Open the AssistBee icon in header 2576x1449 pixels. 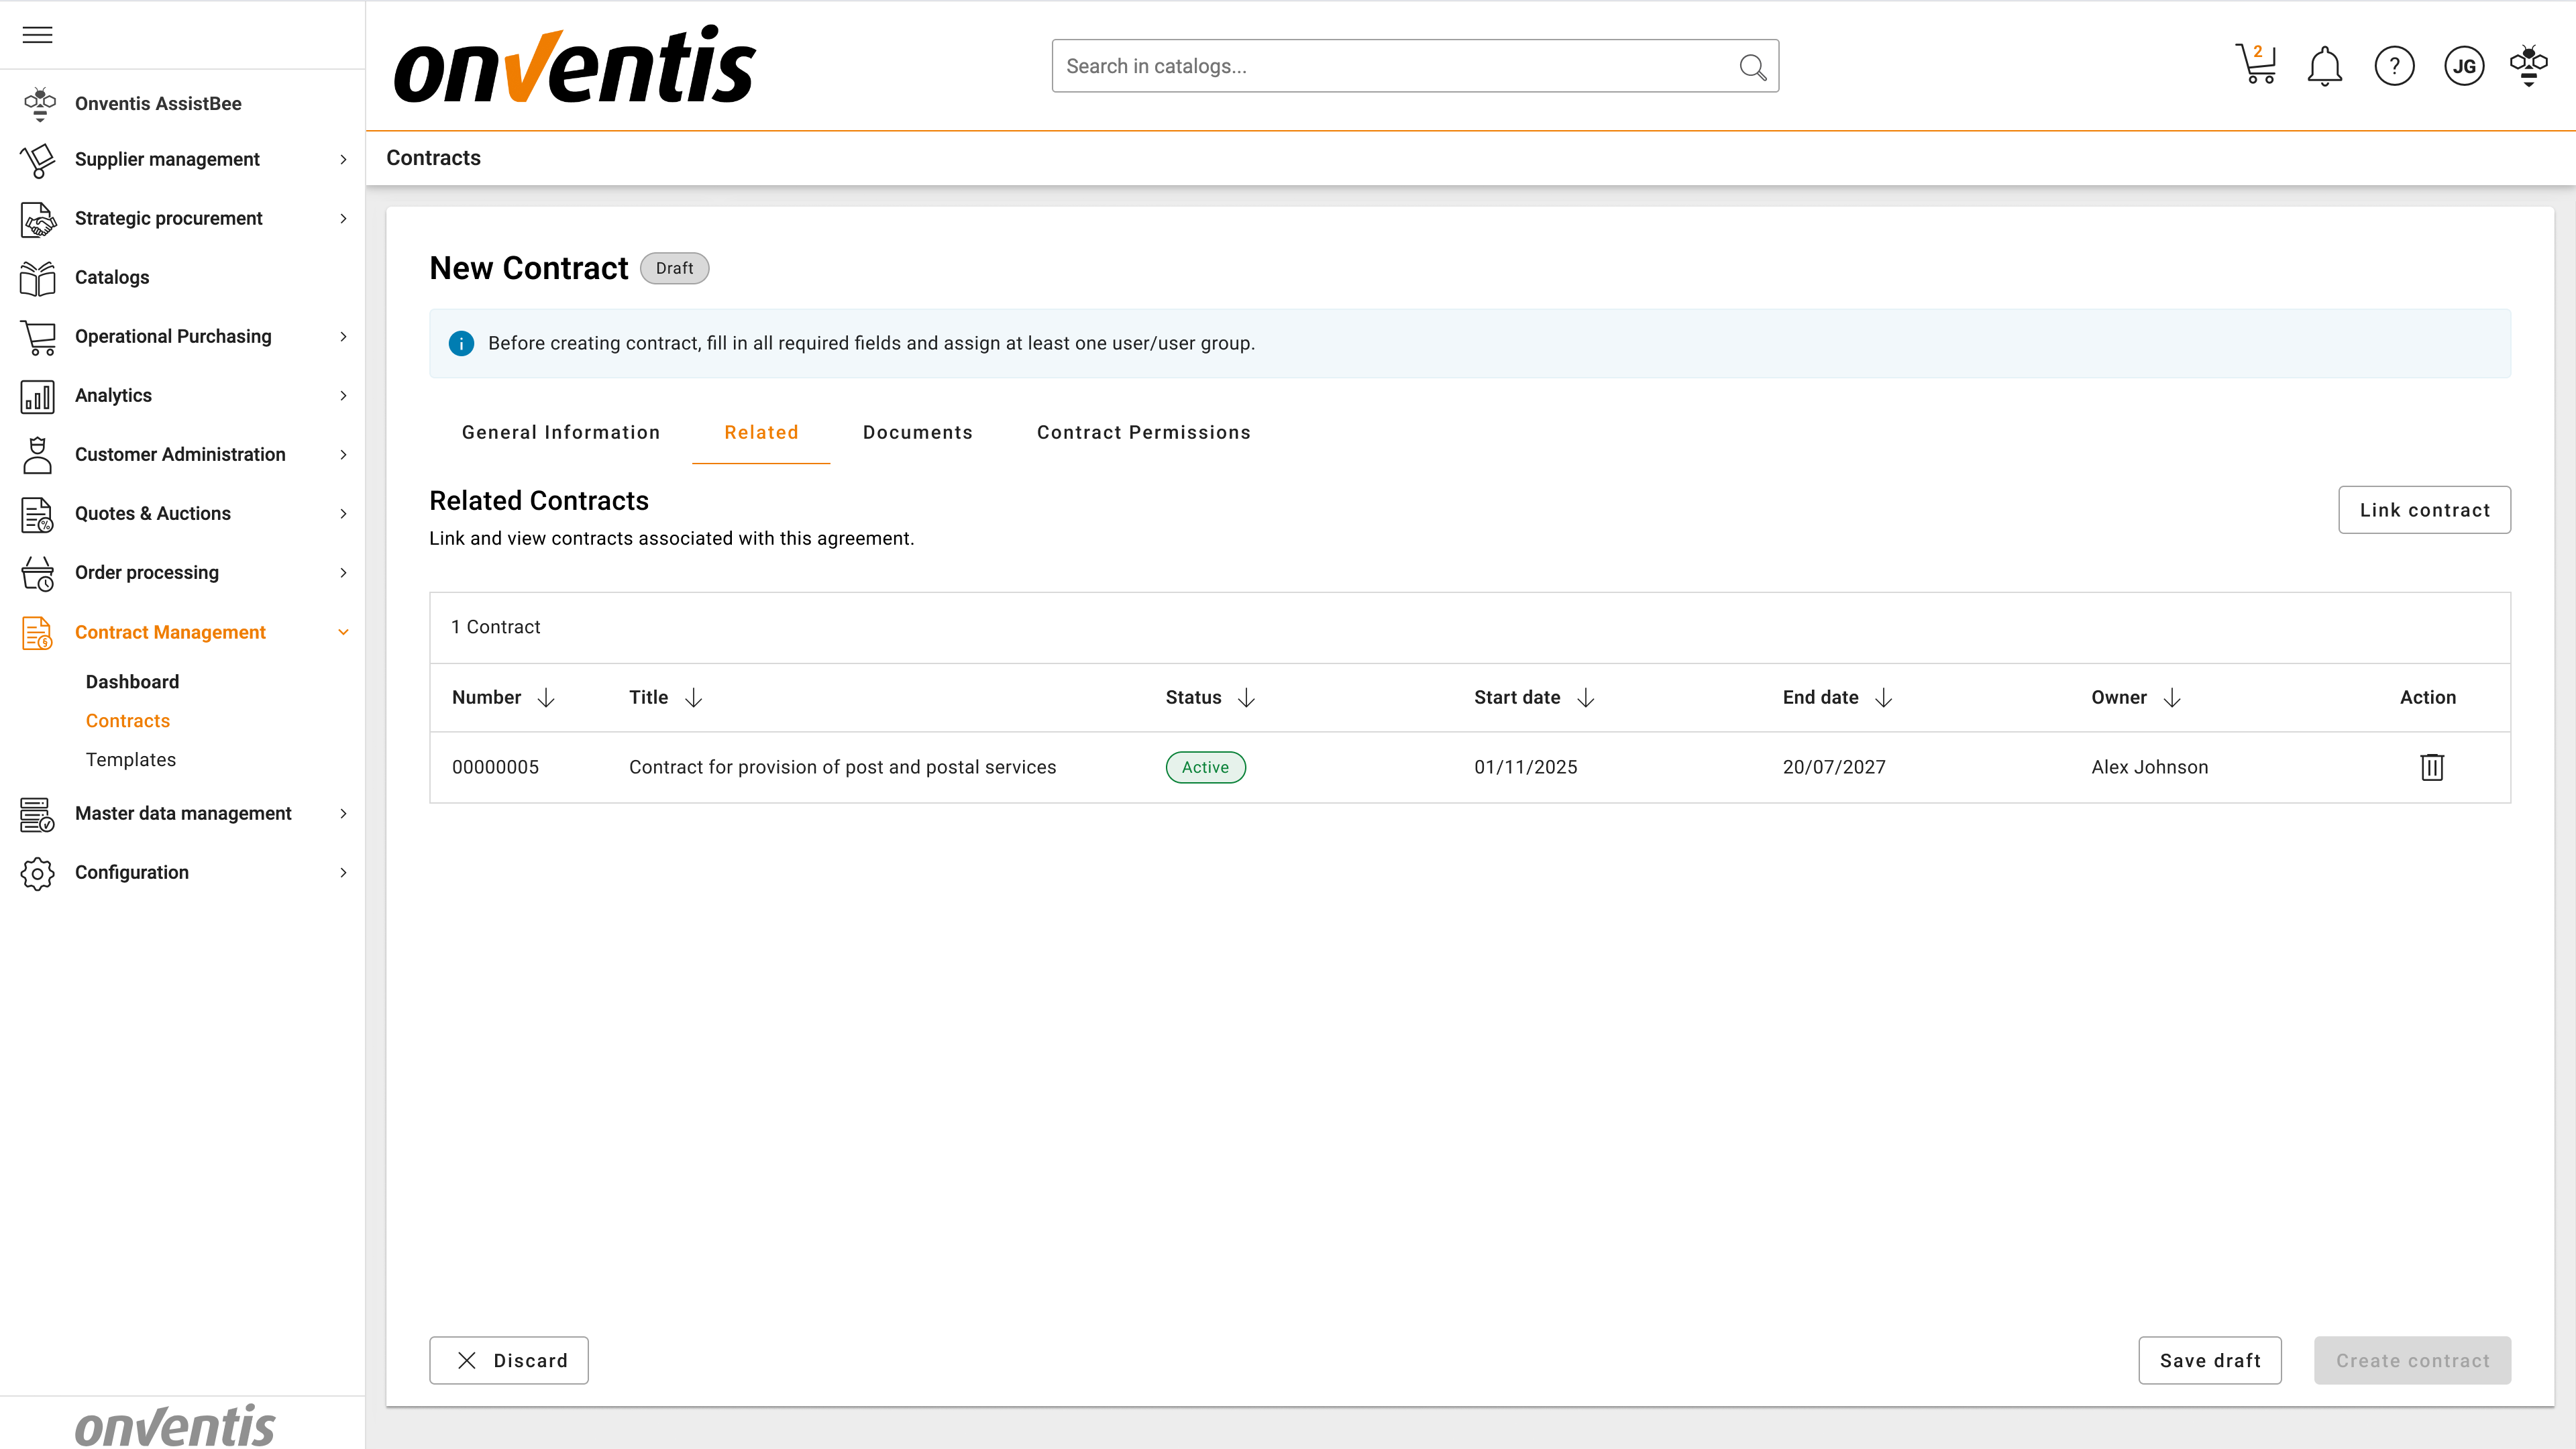(x=2528, y=66)
